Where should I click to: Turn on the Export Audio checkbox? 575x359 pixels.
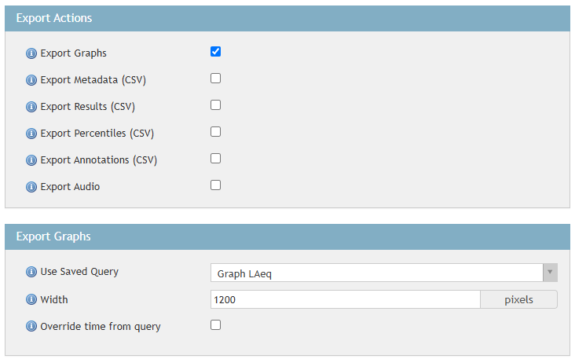[216, 185]
